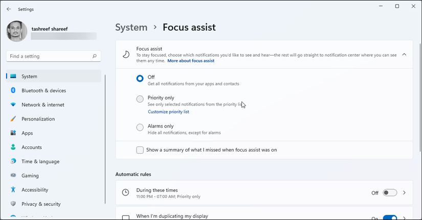Click the Apps icon in sidebar

click(13, 133)
